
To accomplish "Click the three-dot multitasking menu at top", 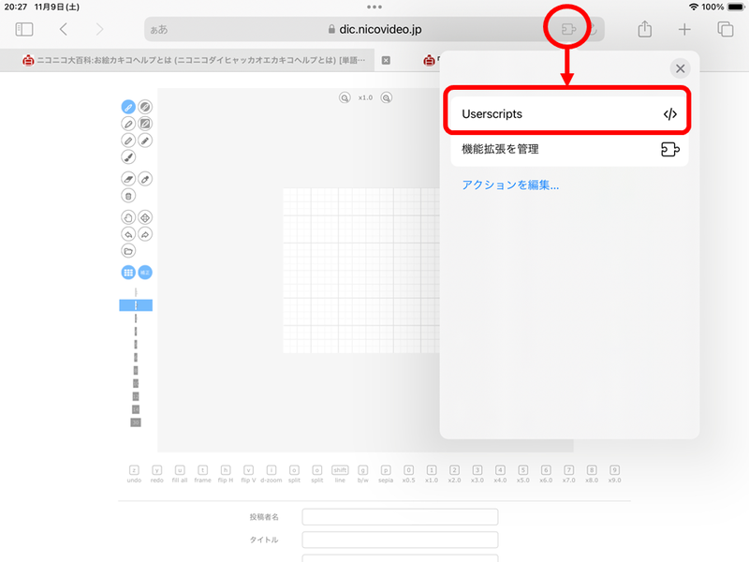I will (374, 7).
